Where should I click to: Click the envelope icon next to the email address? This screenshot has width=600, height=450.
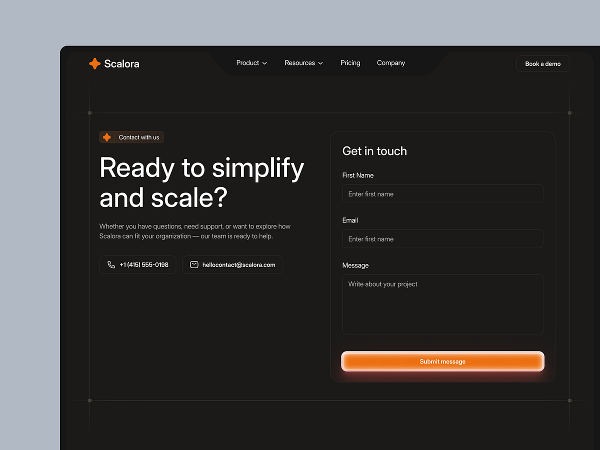tap(194, 264)
